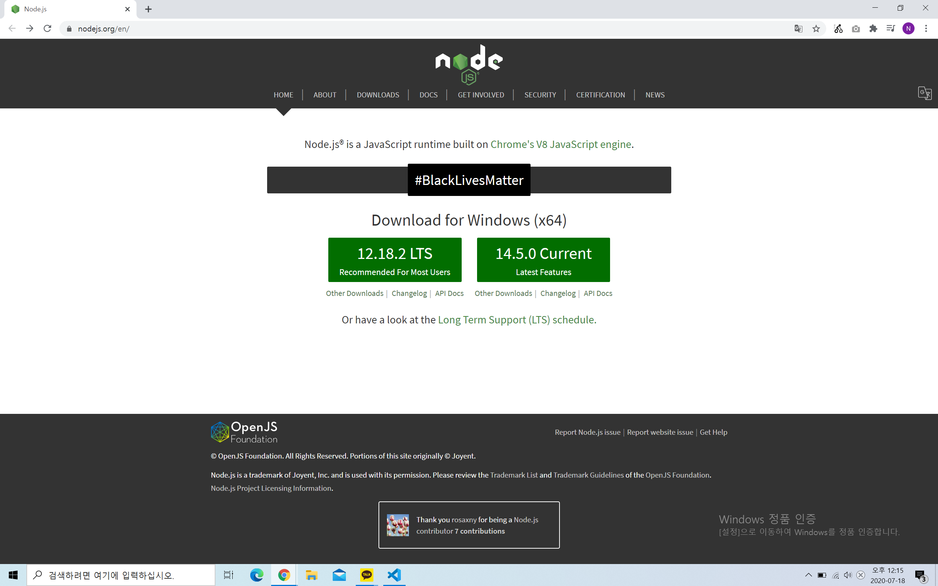
Task: Open the media control playlist icon
Action: click(890, 29)
